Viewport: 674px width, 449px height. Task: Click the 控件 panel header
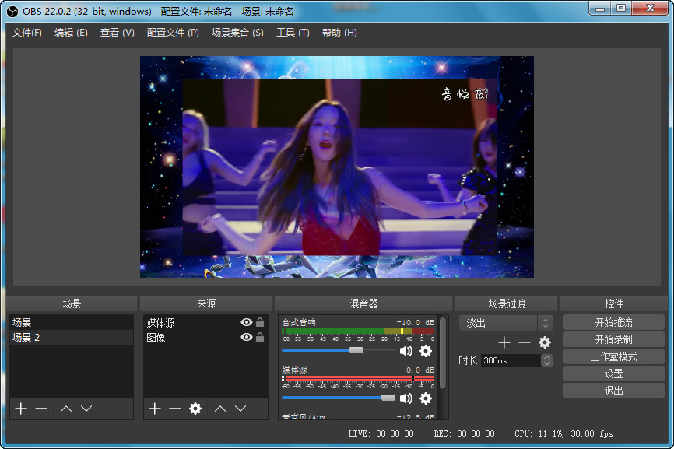pos(614,303)
